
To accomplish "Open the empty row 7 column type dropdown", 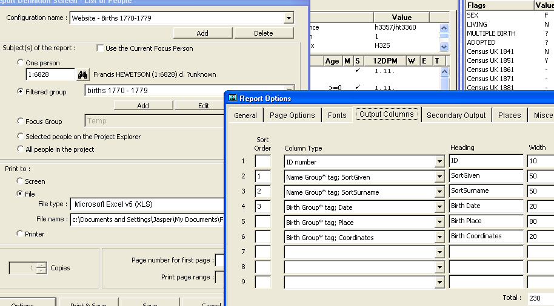I will tap(439, 252).
